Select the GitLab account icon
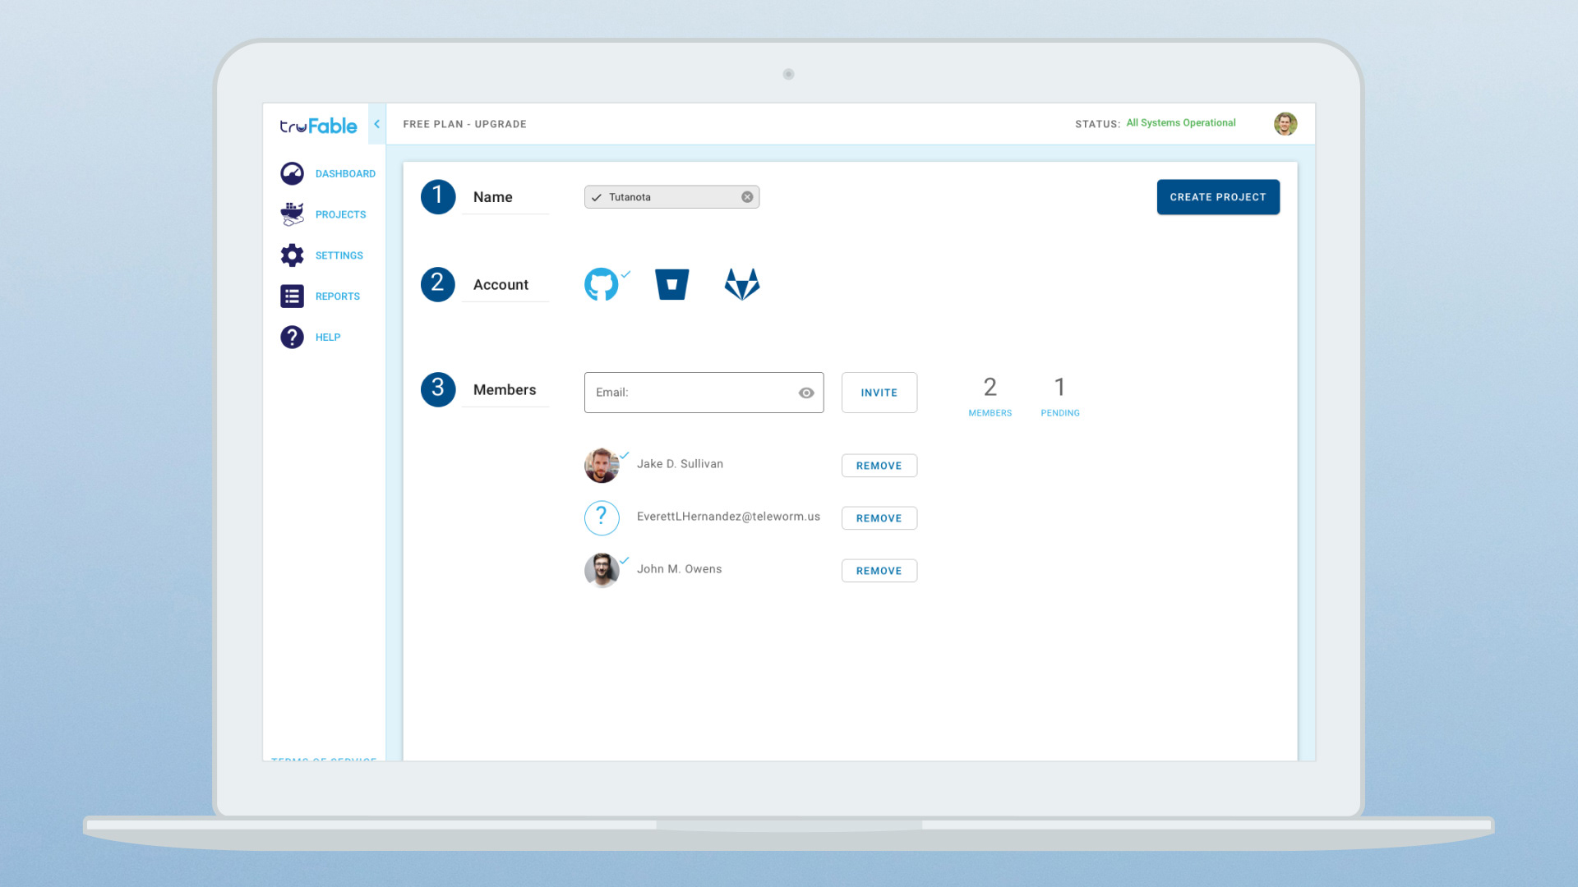 pyautogui.click(x=742, y=284)
